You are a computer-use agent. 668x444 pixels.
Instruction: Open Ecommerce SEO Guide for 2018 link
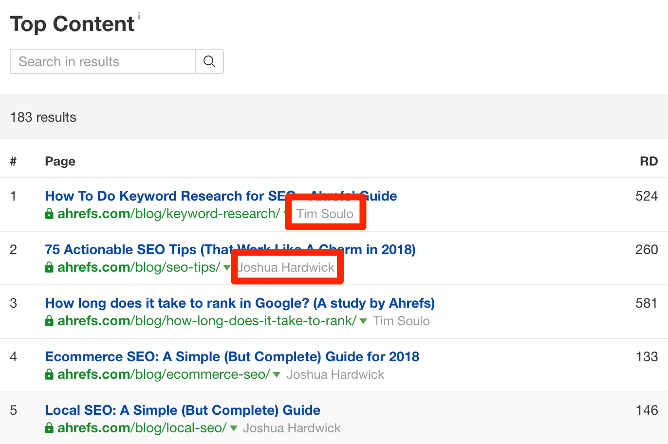click(232, 357)
